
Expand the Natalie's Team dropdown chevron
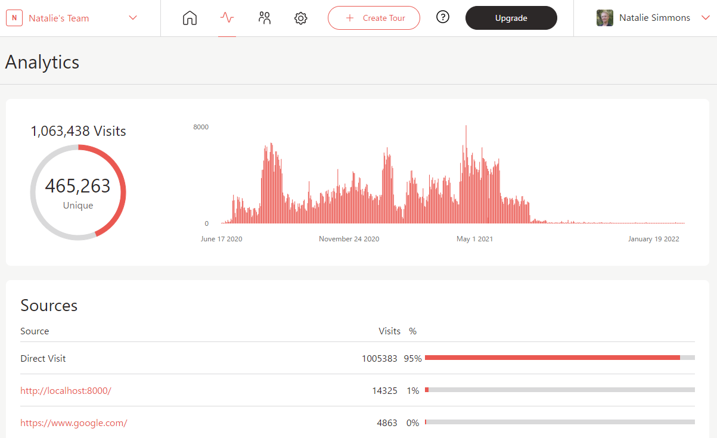133,18
